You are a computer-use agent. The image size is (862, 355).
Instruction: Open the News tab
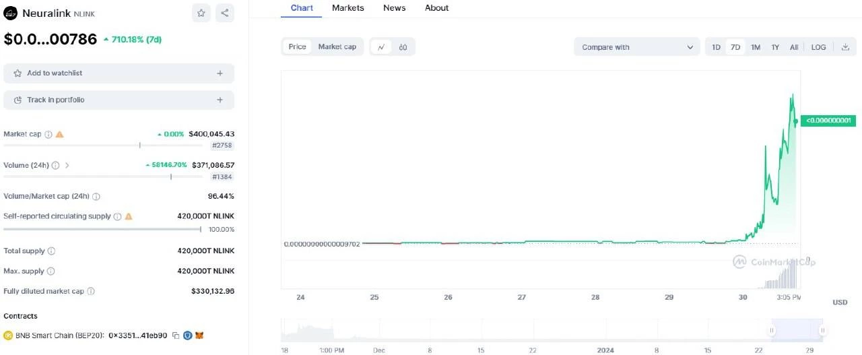pyautogui.click(x=394, y=8)
